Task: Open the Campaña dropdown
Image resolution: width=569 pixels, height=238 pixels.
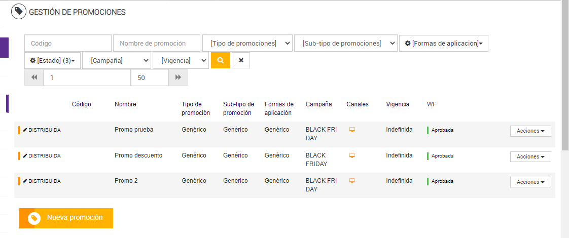Action: pos(117,60)
